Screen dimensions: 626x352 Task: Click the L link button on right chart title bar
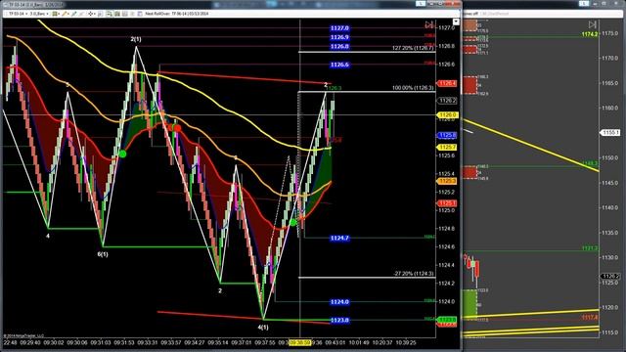(584, 3)
